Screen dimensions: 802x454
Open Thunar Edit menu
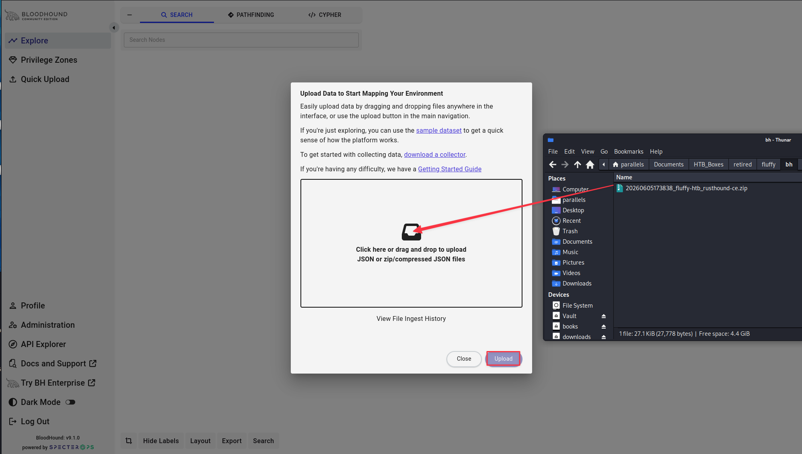point(570,152)
